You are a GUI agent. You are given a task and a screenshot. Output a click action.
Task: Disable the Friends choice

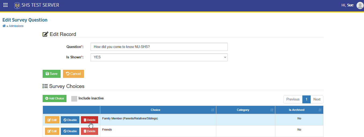70,131
